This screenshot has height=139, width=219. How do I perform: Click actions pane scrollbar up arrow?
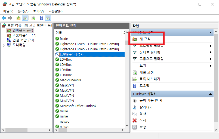(x=216, y=32)
